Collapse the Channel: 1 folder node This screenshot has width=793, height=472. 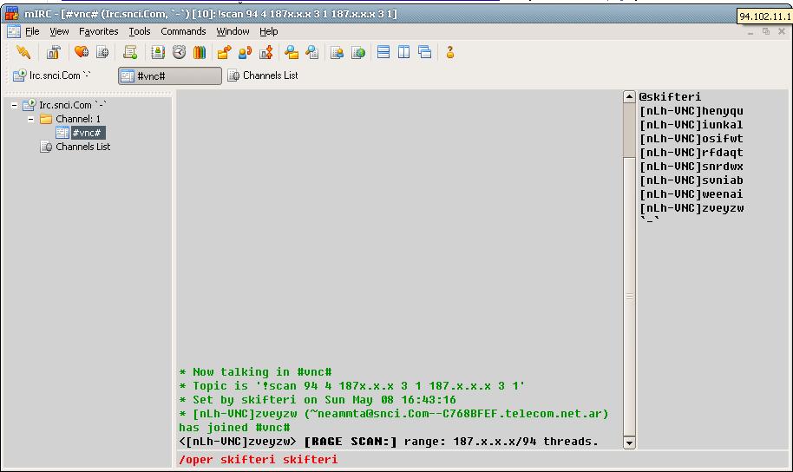pyautogui.click(x=30, y=119)
